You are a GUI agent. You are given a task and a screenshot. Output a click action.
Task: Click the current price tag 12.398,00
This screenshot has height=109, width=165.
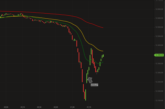pos(159,55)
